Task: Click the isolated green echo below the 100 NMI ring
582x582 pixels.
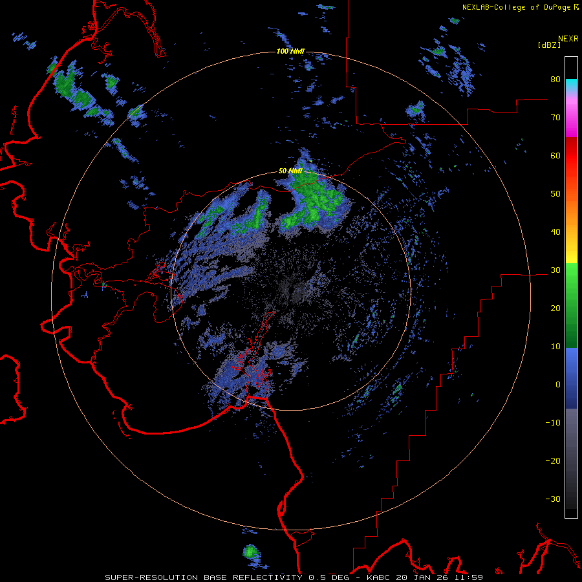Action: (x=251, y=552)
